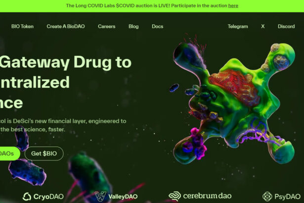Click the PsyDAO logo icon
304x203 pixels.
click(x=267, y=197)
